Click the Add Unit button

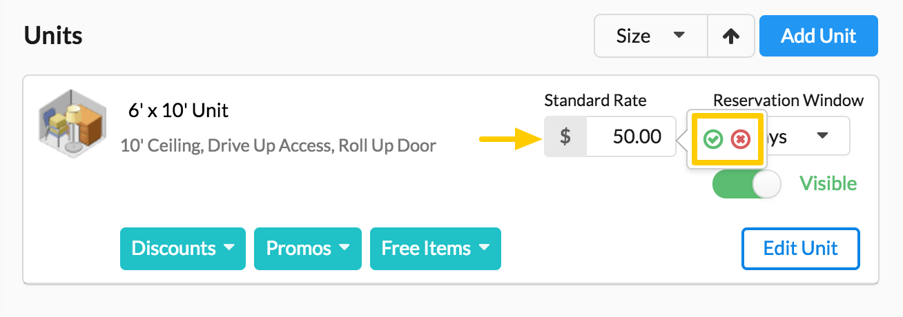tap(819, 36)
